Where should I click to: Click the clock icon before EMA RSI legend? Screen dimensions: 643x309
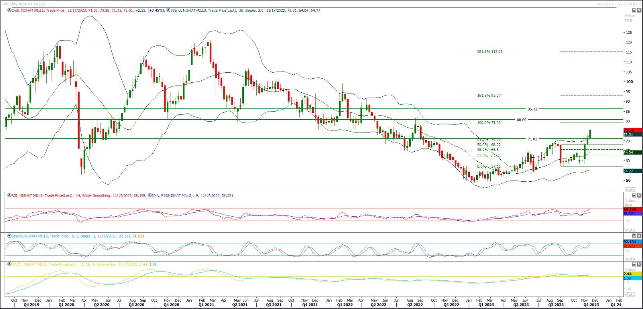point(149,195)
